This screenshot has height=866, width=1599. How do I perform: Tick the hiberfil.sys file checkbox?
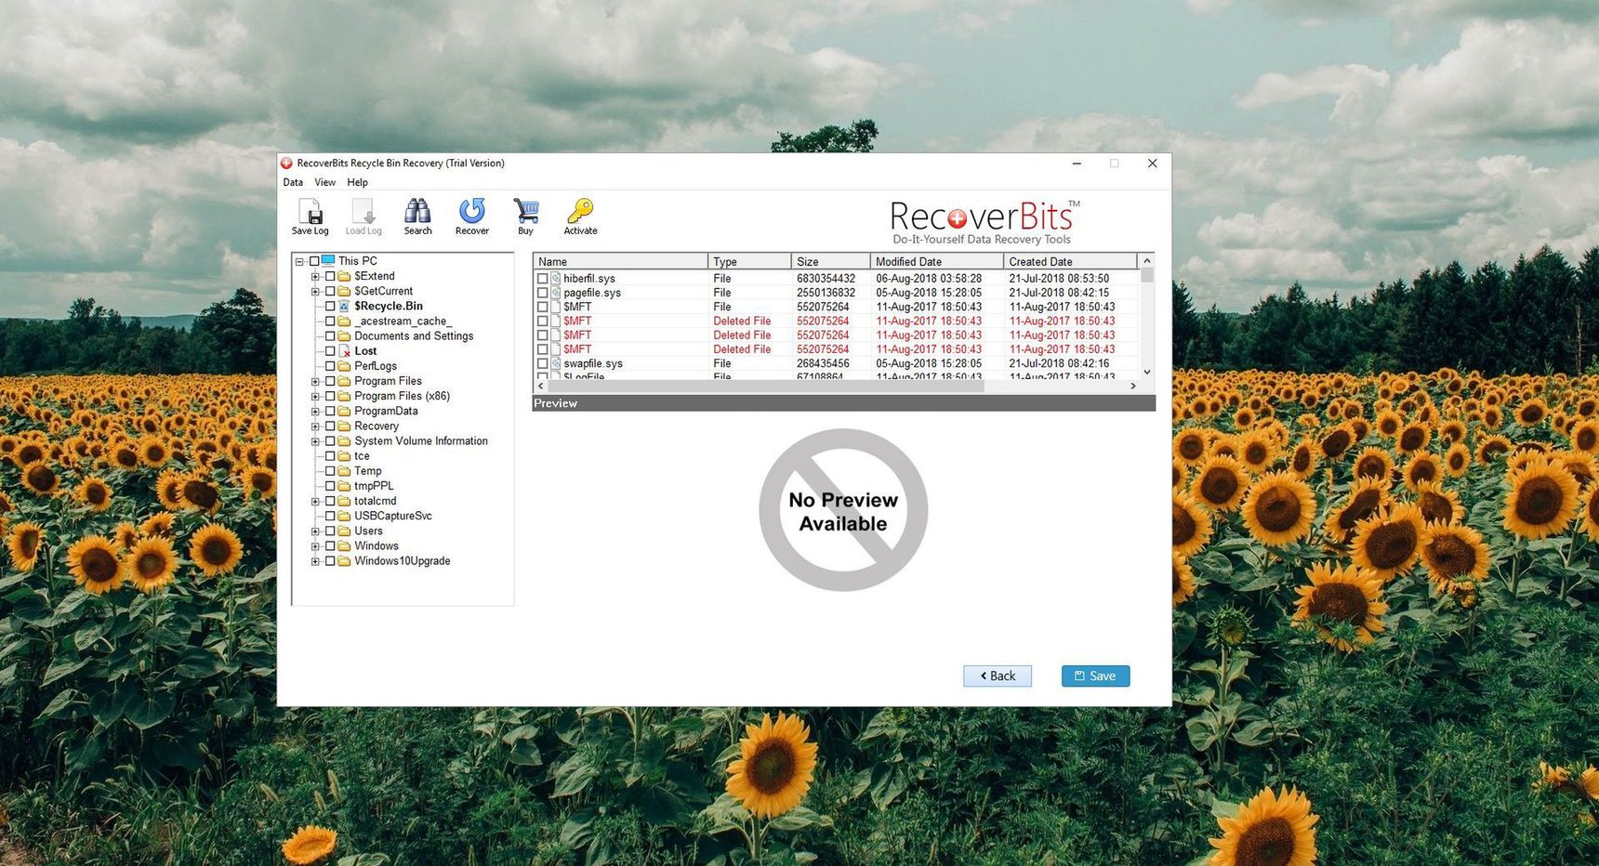tap(542, 279)
